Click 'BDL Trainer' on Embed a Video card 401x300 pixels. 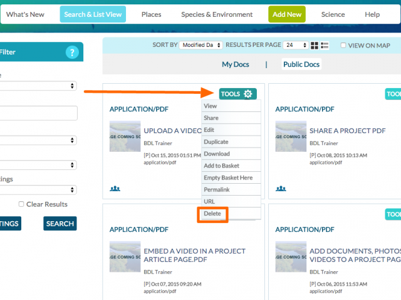pyautogui.click(x=158, y=272)
